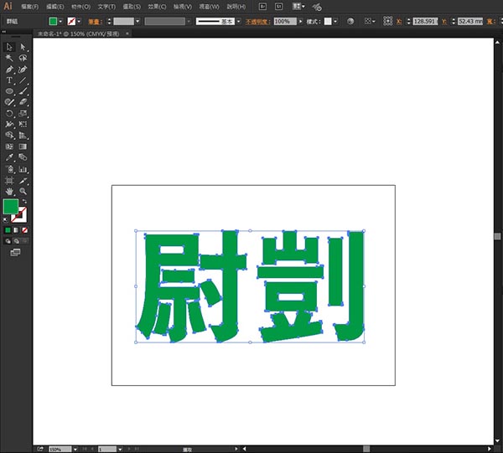Expand the opacity 100% dropdown
503x453 pixels.
298,21
